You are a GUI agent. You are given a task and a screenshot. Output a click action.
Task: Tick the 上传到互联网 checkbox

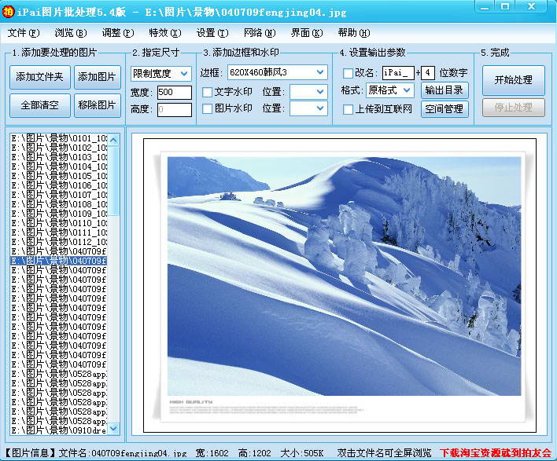click(348, 110)
